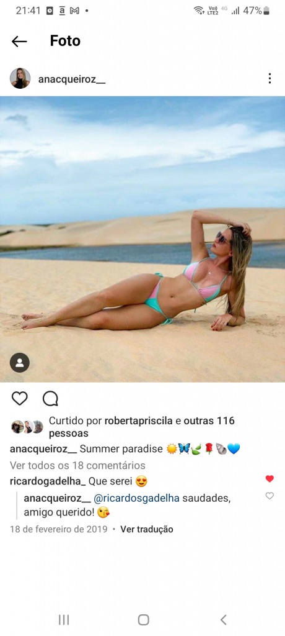Like the anacqueiroz__ reply comment
Screen dimensions: 285x636
click(x=270, y=496)
